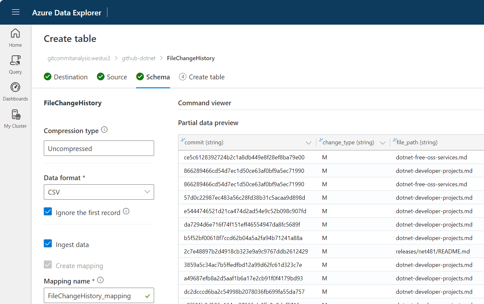Viewport: 484px width, 304px height.
Task: Select commit cell e5444746521d21ca474d2ad54e9c52b098c907fd
Action: point(245,211)
